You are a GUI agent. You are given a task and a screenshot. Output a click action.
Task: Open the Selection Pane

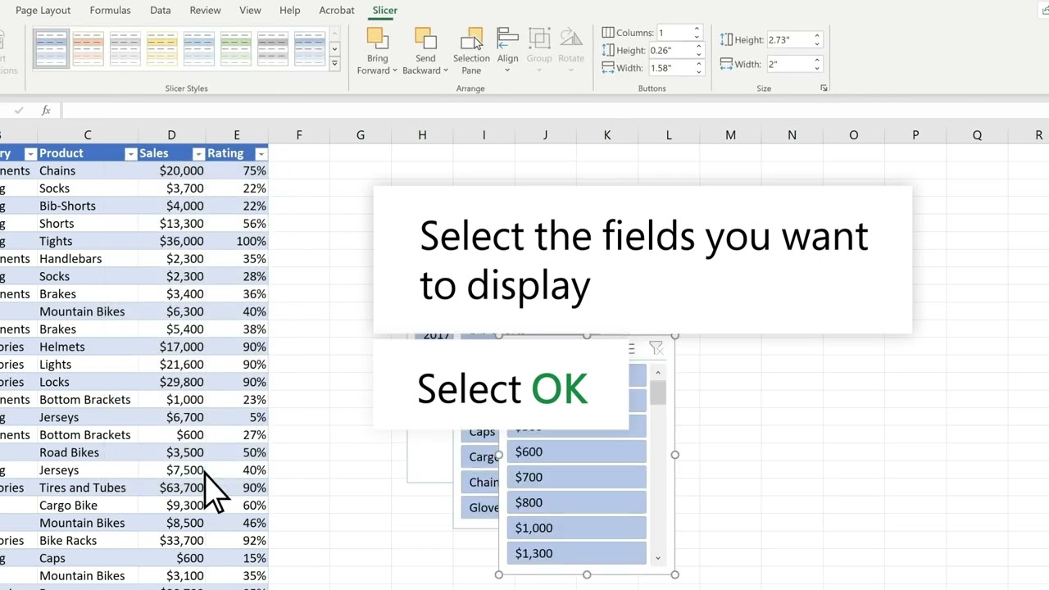click(471, 51)
